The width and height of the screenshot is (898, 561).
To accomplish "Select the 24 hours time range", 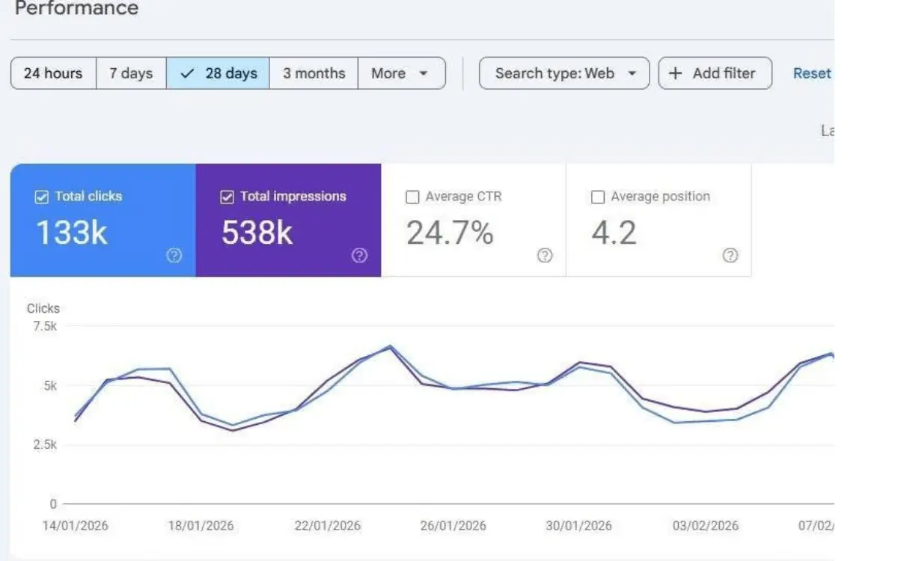I will point(52,73).
